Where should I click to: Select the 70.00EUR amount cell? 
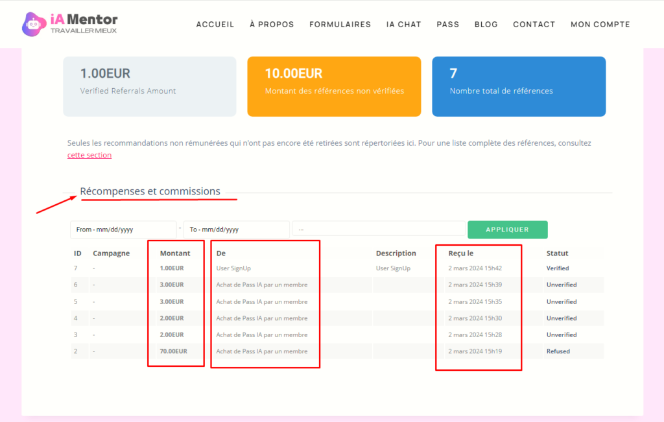click(173, 351)
